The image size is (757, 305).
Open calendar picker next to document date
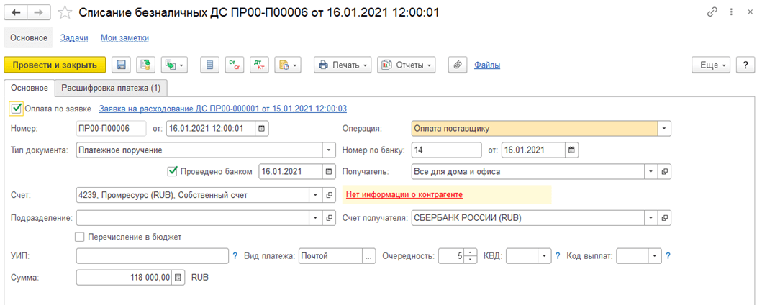[x=262, y=129]
